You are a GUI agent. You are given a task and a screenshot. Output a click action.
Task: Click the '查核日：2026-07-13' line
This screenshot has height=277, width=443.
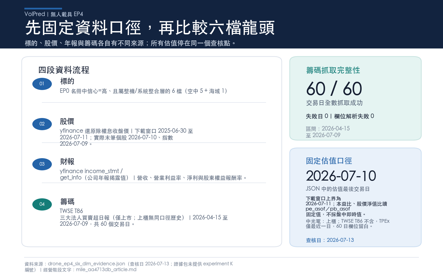(330, 240)
